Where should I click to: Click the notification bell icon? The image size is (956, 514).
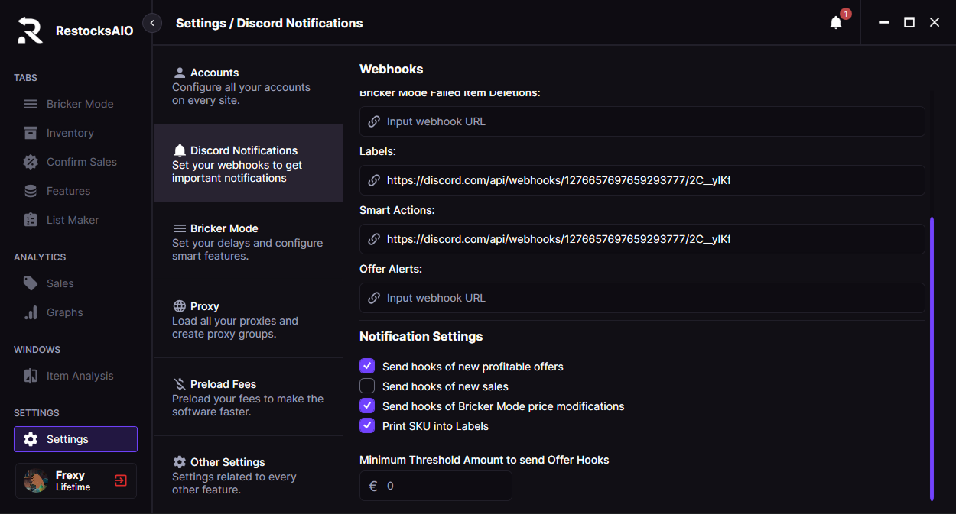click(x=836, y=23)
